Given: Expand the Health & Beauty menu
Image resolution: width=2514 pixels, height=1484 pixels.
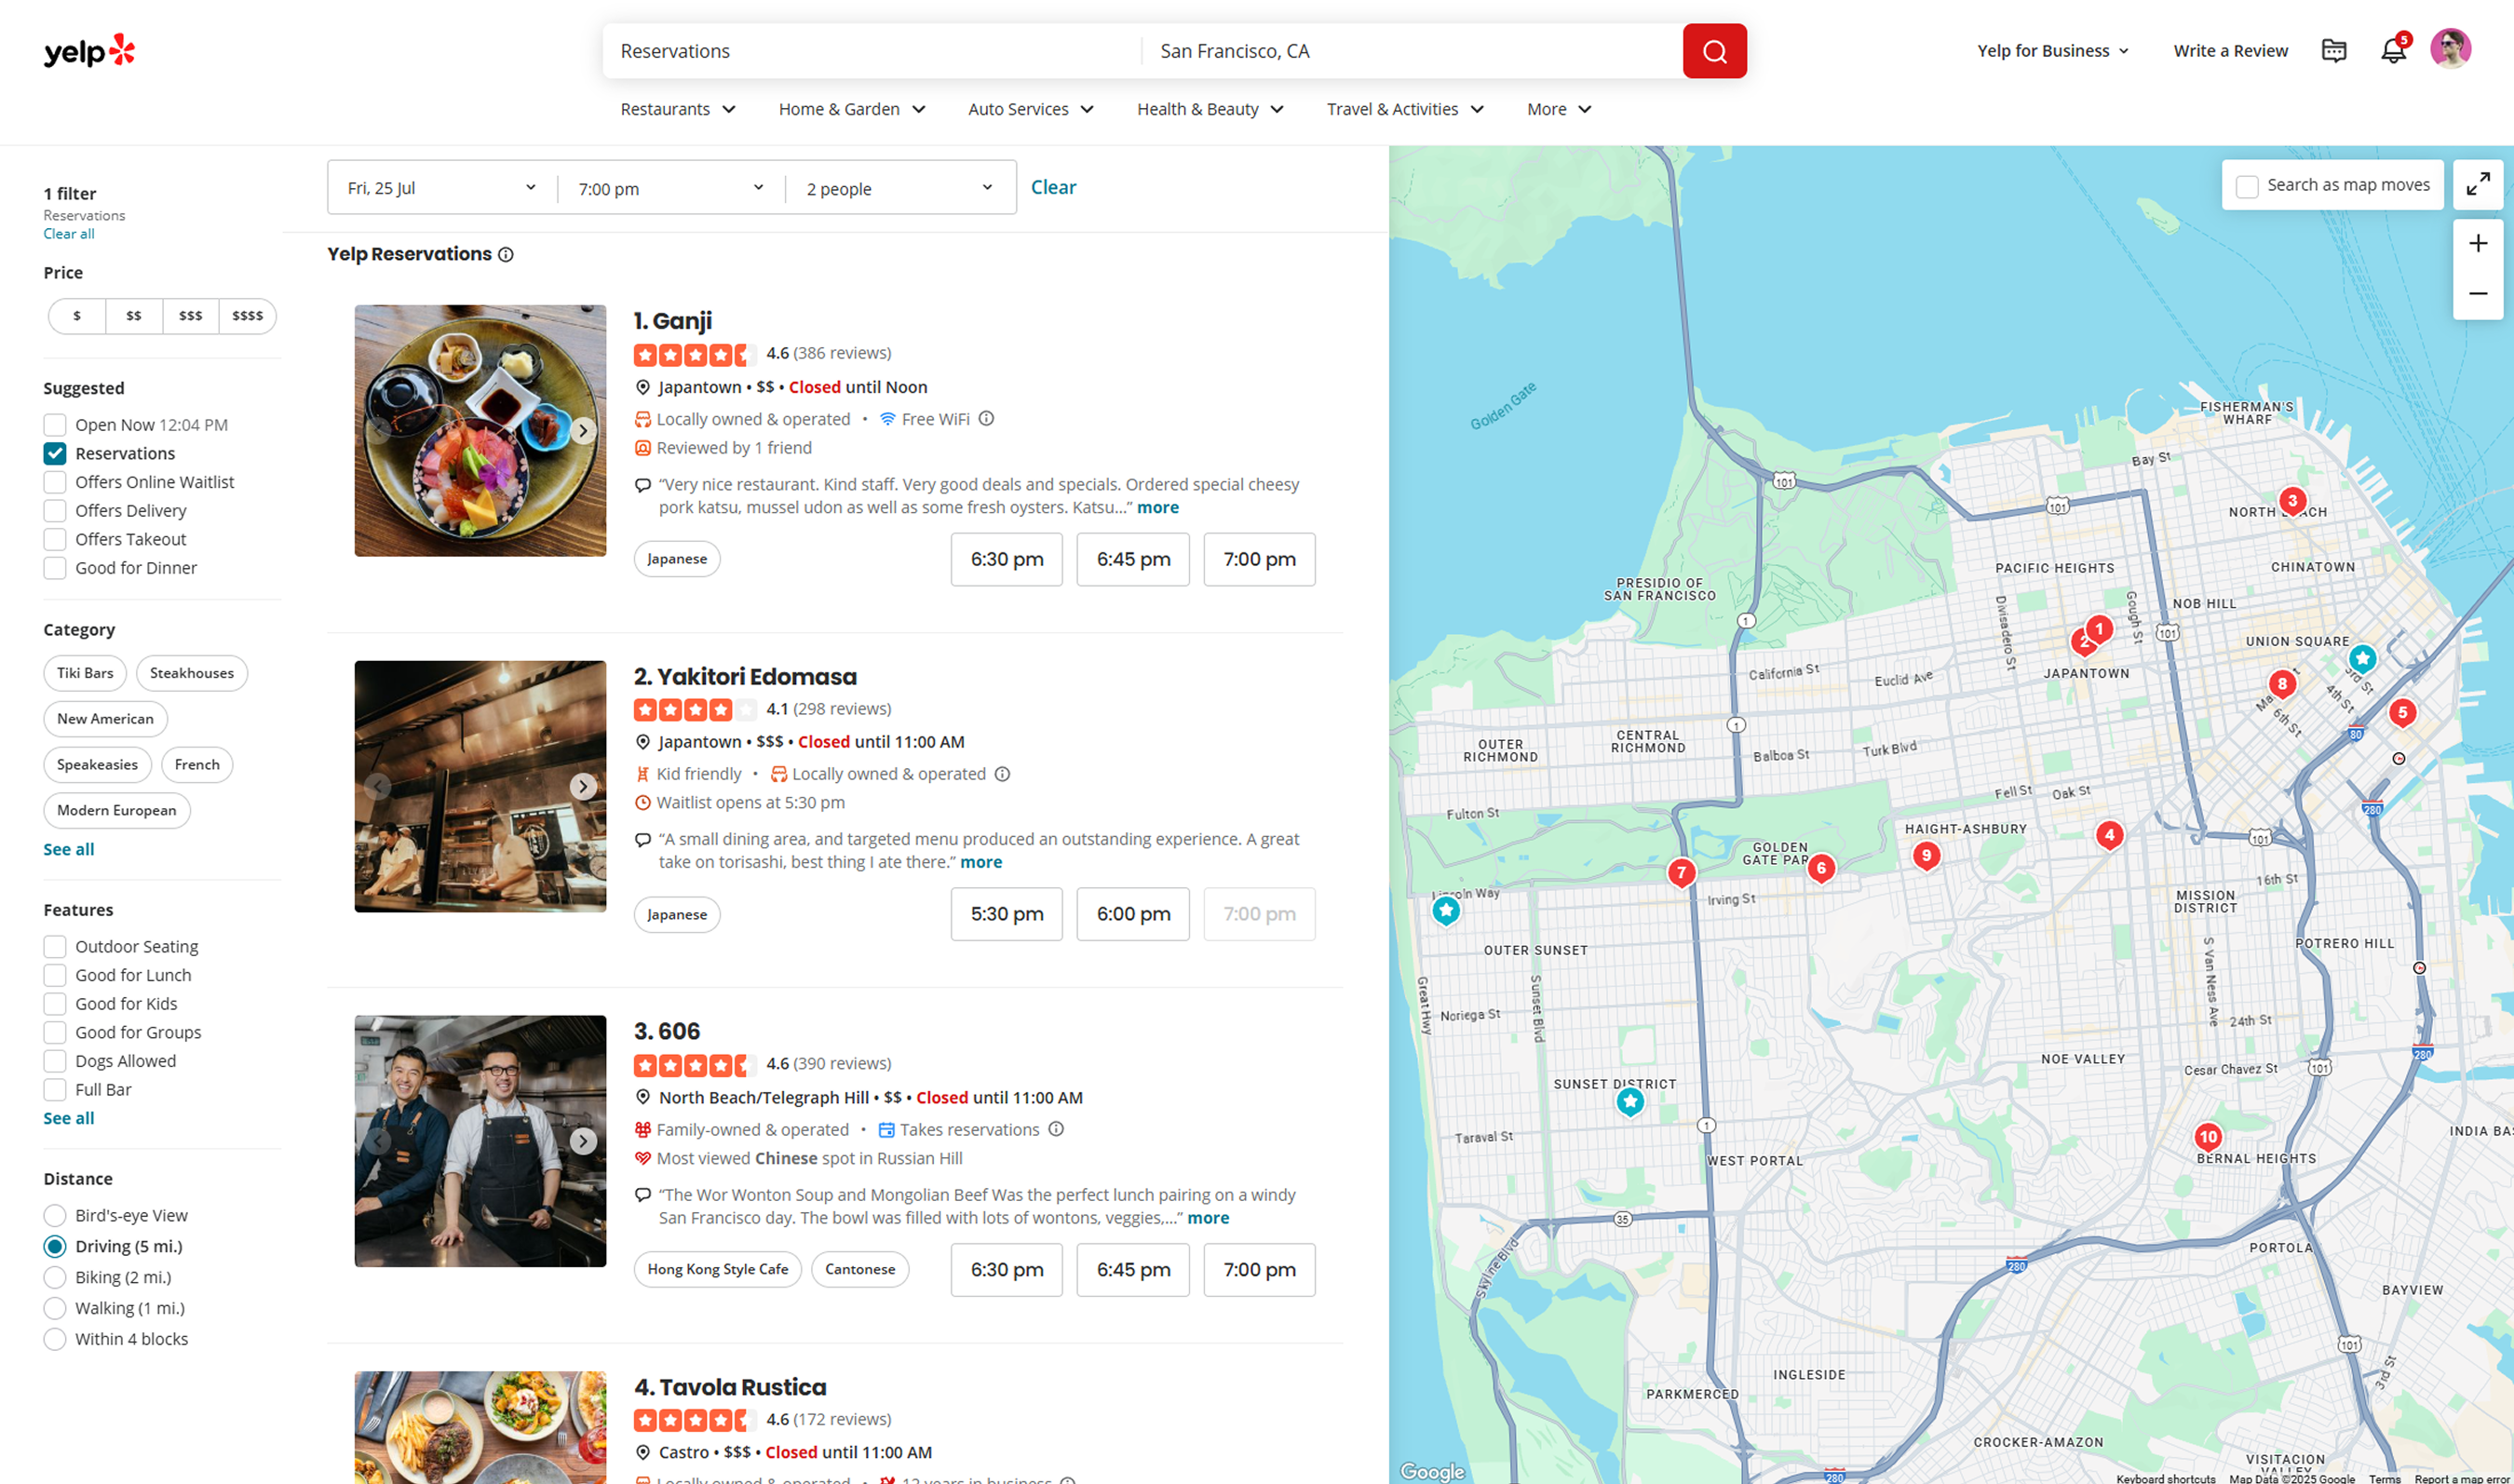Looking at the screenshot, I should tap(1210, 109).
